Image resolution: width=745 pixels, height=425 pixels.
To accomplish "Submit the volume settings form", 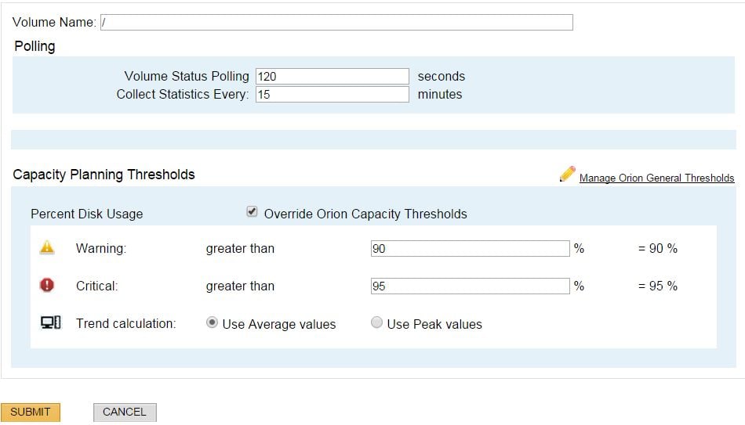I will 31,412.
